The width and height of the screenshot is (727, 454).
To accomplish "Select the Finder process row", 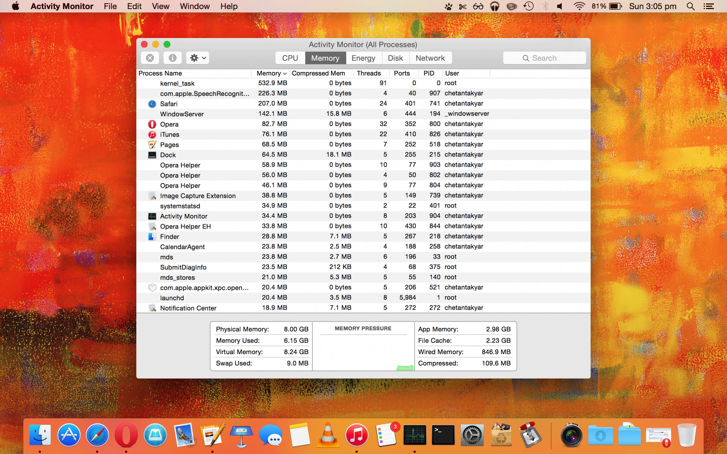I will [x=363, y=236].
